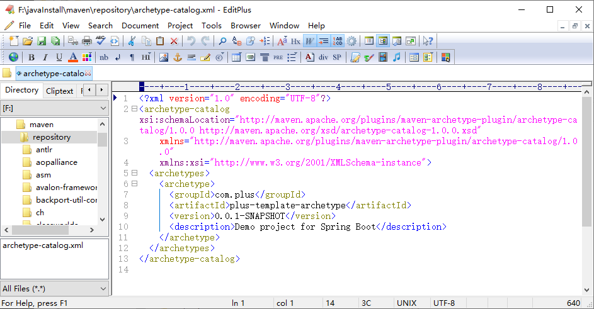
Task: Run the spell check ABC icon
Action: click(x=101, y=41)
